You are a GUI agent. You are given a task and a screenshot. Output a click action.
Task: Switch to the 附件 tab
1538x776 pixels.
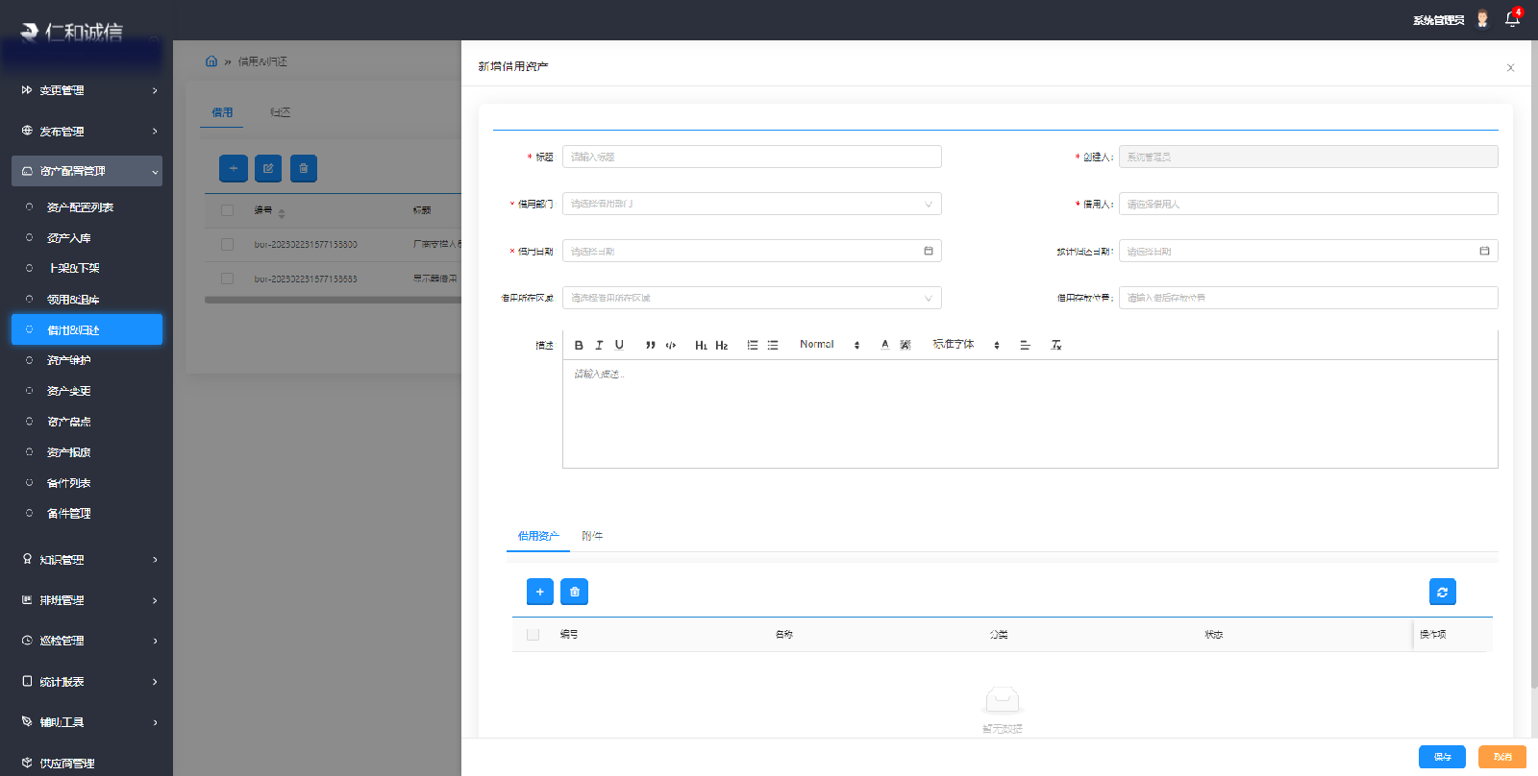[592, 536]
